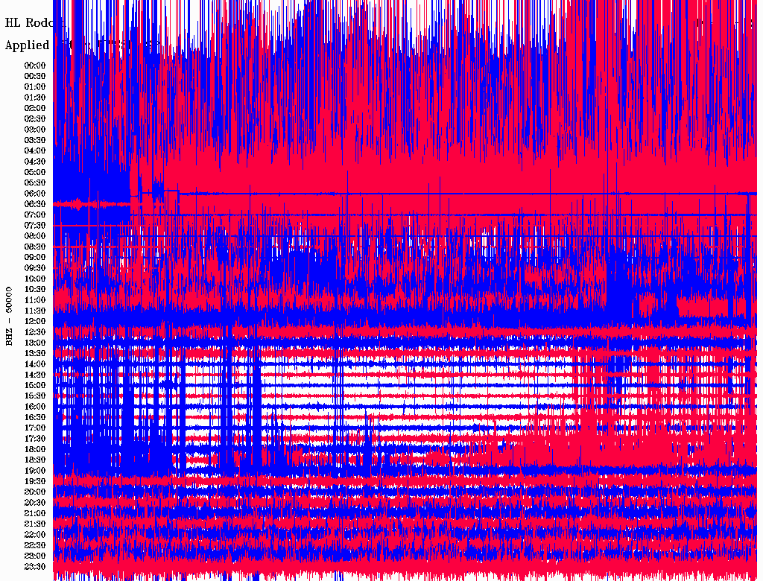Select the 16:30 time row label
The width and height of the screenshot is (763, 581).
tap(35, 417)
